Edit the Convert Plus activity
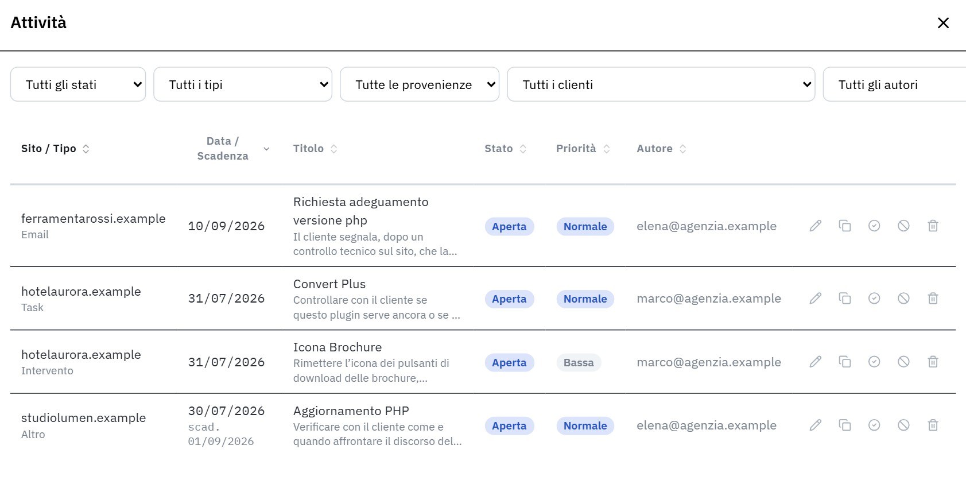The width and height of the screenshot is (966, 480). click(815, 299)
